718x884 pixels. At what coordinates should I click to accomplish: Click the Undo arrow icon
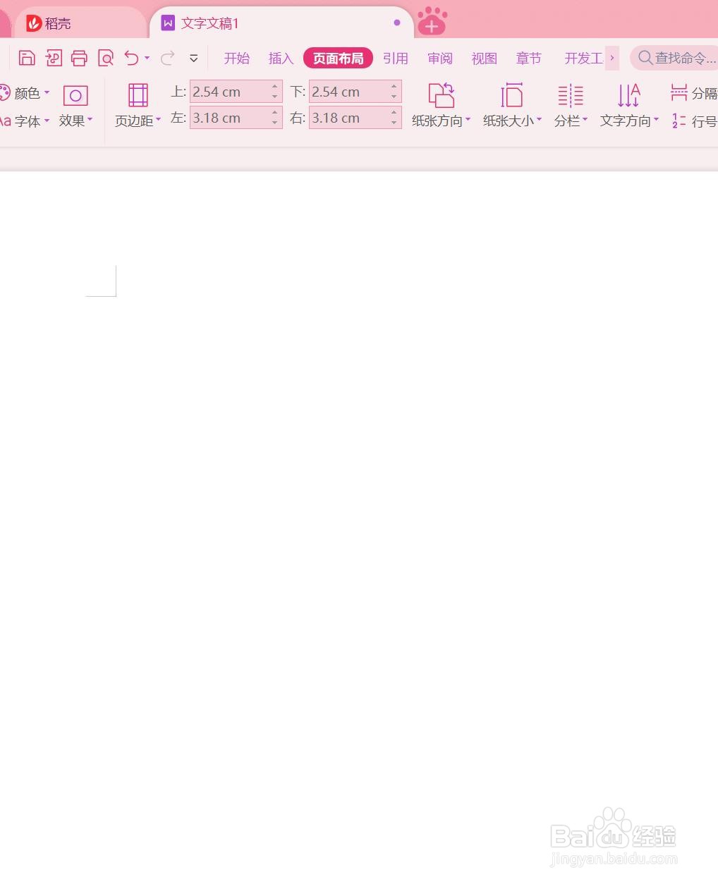(131, 58)
